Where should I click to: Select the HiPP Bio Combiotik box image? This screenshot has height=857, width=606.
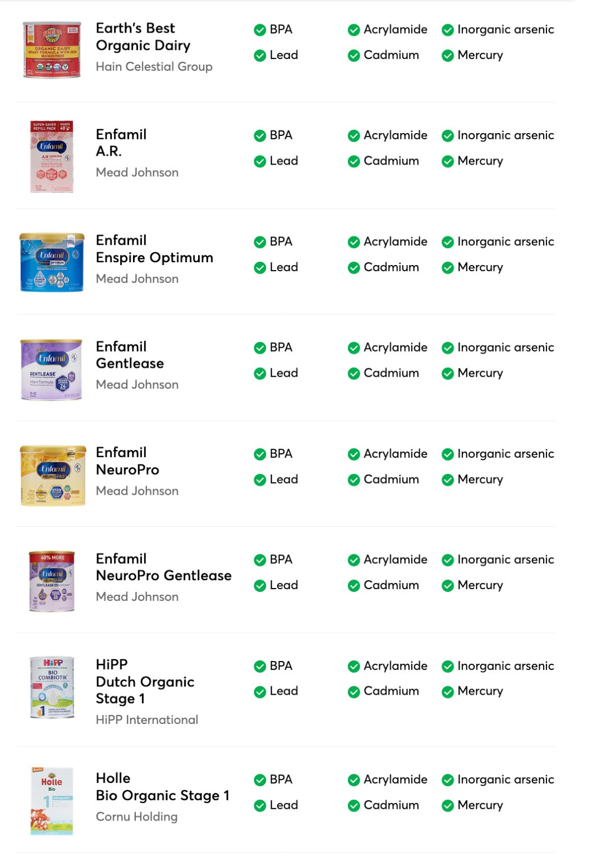pyautogui.click(x=52, y=687)
